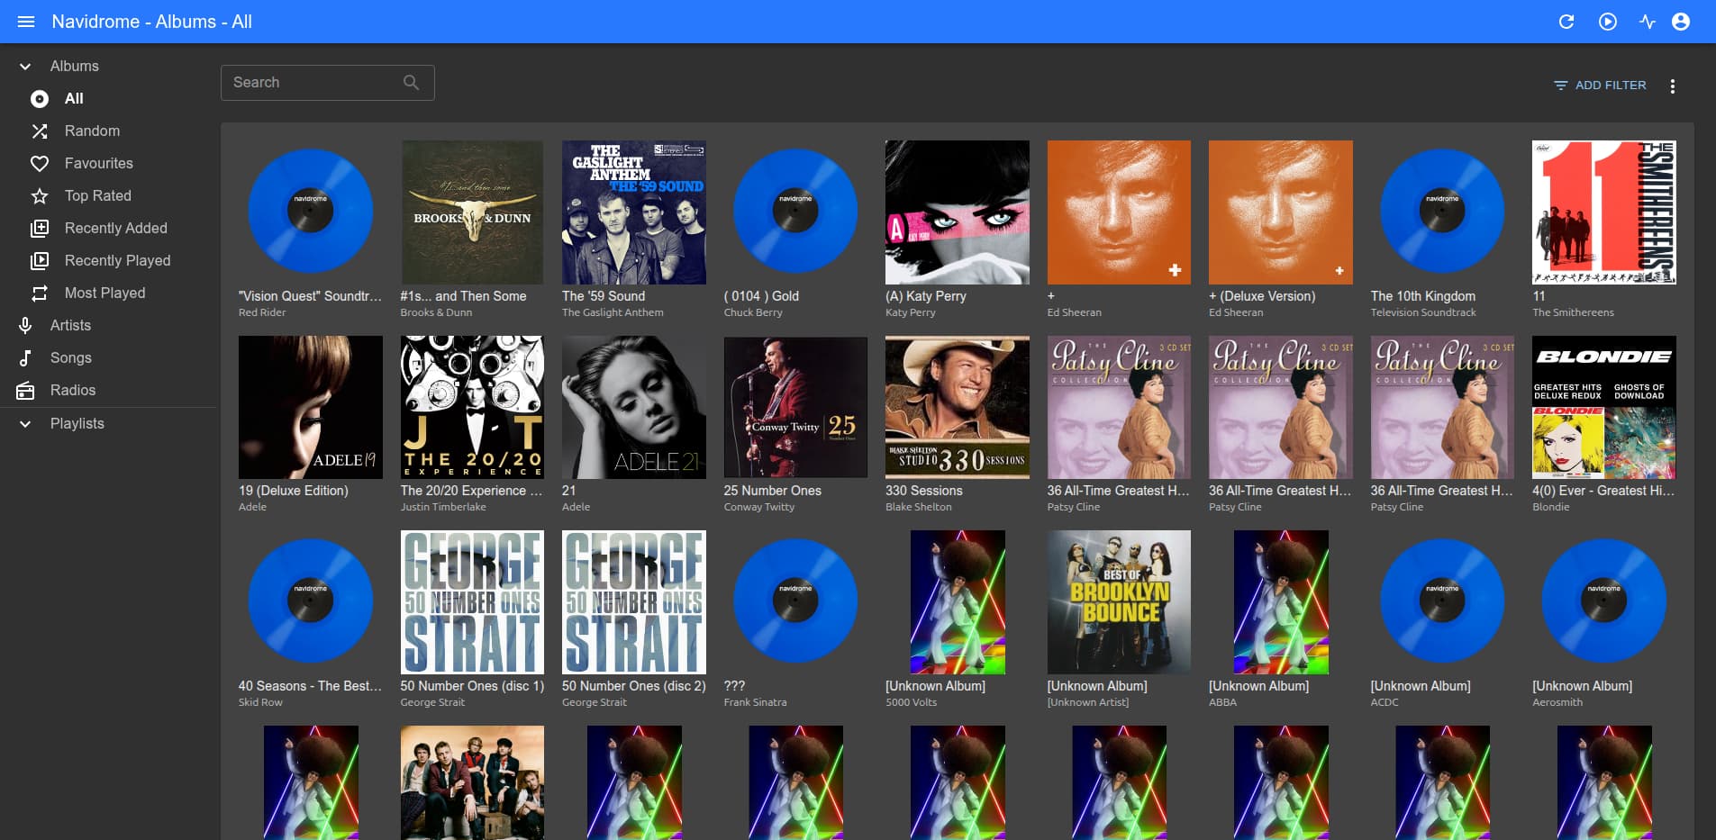
Task: Click the ADD FILTER button
Action: 1600,86
